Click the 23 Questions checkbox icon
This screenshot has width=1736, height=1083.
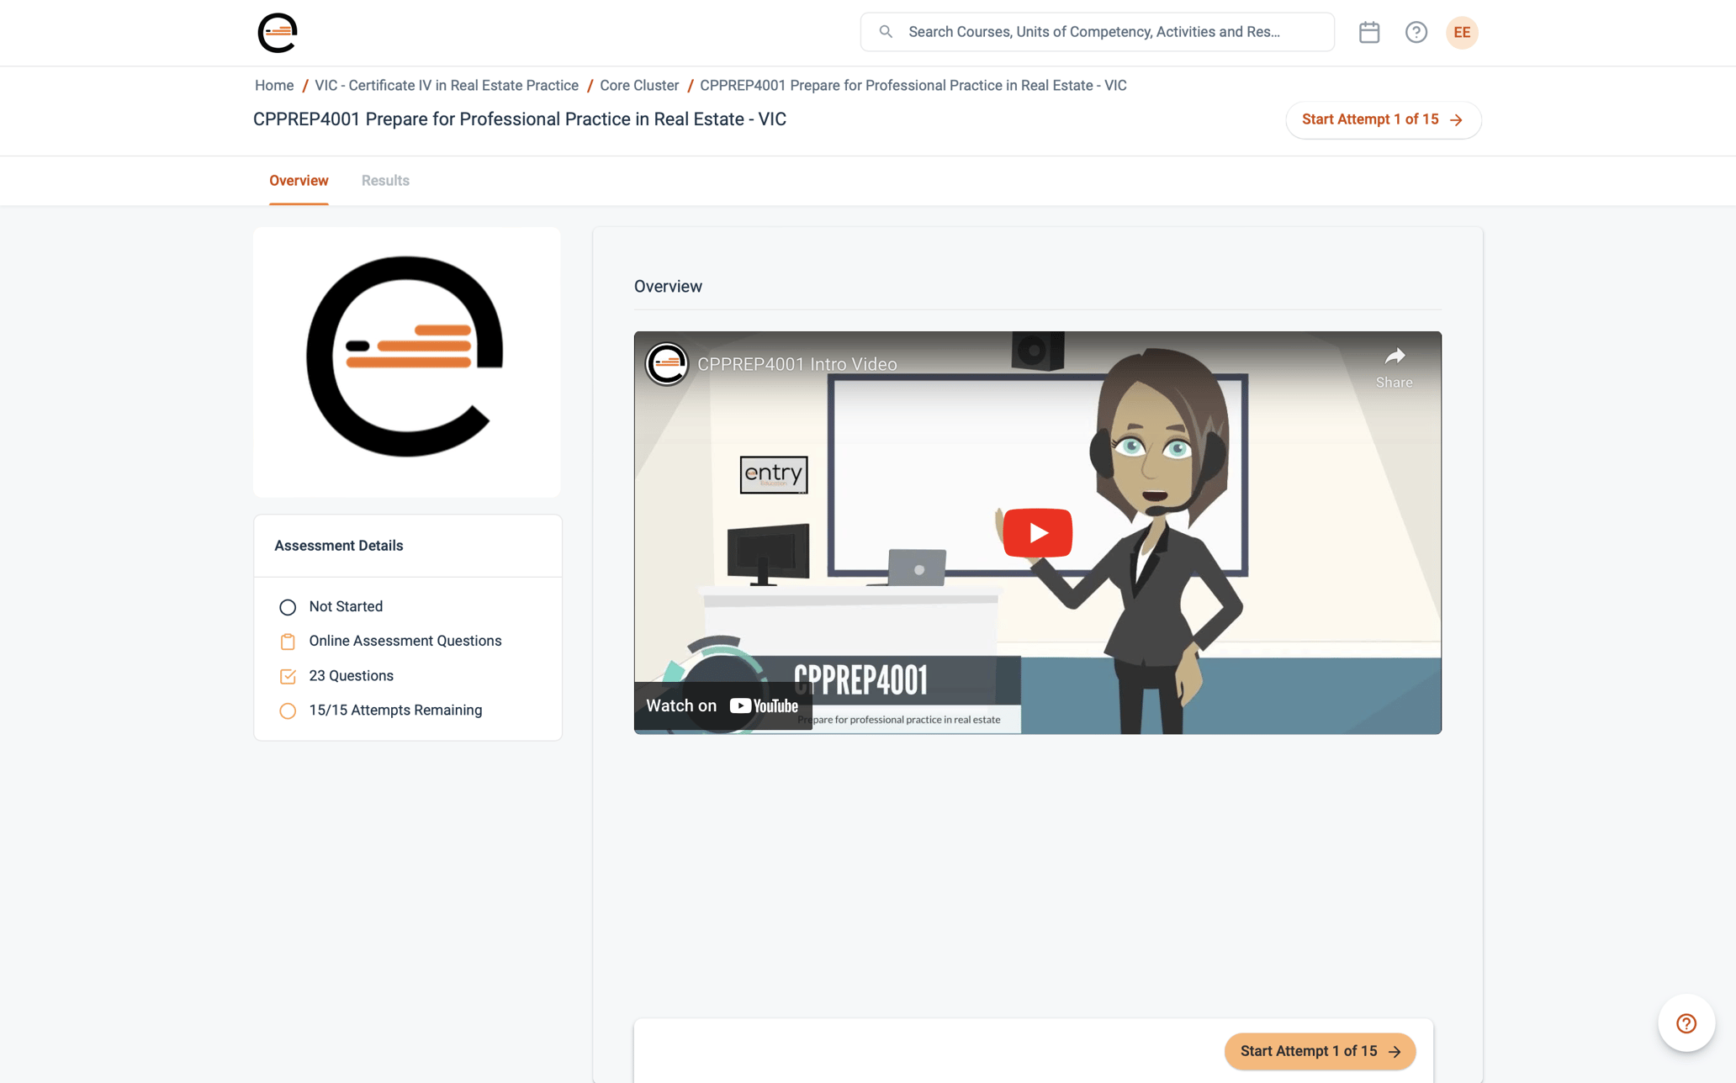(x=288, y=676)
